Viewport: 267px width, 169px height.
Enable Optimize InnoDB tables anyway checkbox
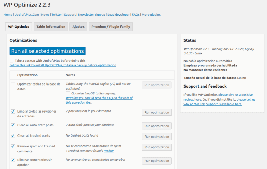point(68,93)
